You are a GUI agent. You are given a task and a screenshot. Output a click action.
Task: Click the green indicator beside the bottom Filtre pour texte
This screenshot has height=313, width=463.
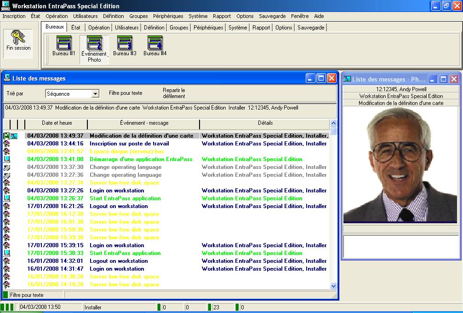tap(6, 295)
